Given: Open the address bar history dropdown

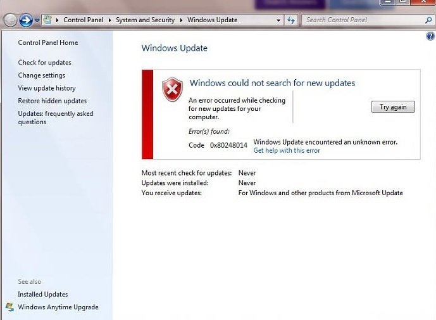Looking at the screenshot, I should [x=278, y=20].
